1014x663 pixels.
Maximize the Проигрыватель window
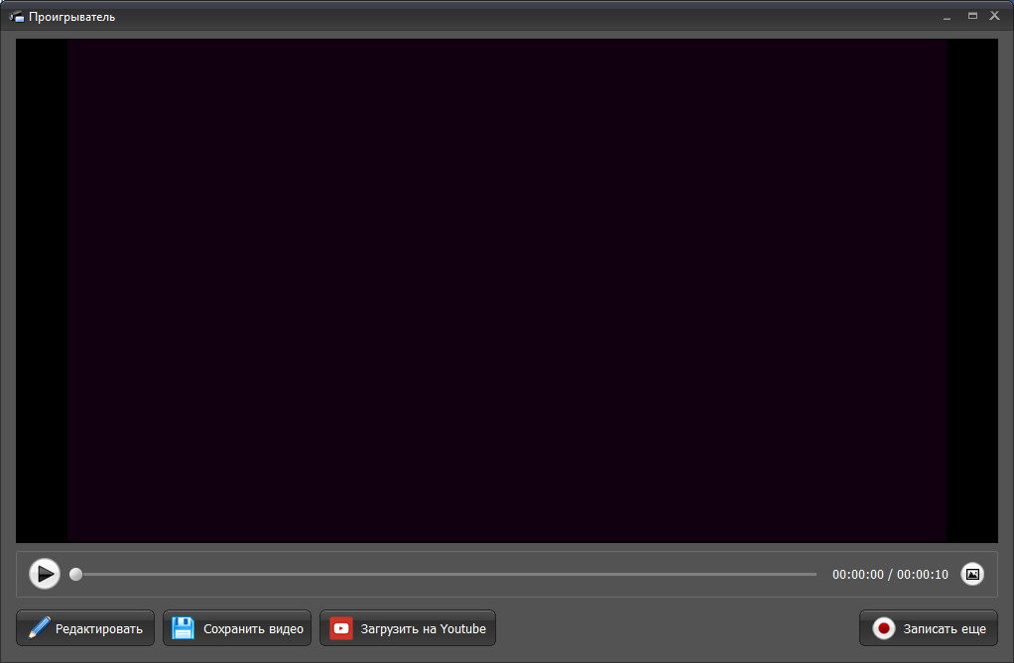[972, 16]
